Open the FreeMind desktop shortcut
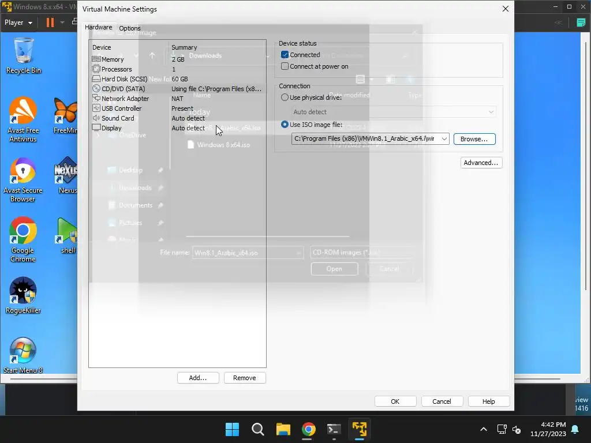The image size is (591, 443). pyautogui.click(x=65, y=115)
